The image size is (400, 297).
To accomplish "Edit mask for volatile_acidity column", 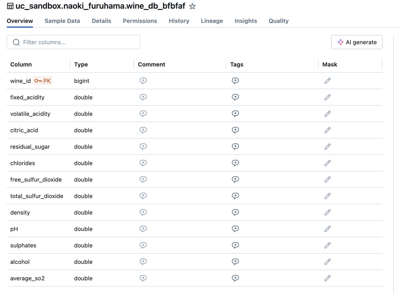I will [327, 114].
